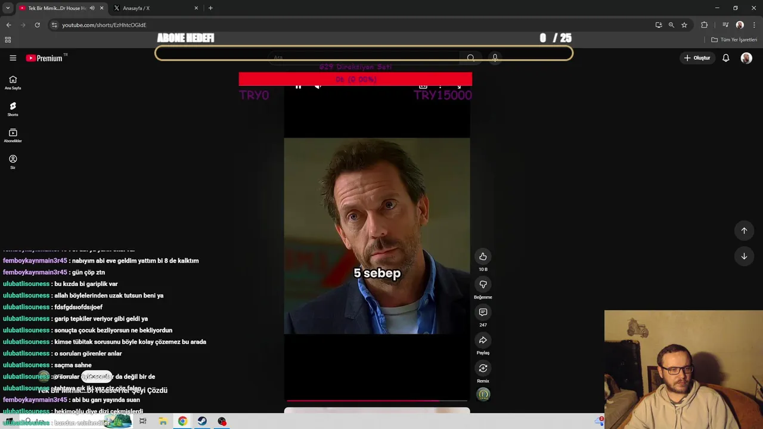
Task: Open File Explorer from the taskbar
Action: coord(163,421)
